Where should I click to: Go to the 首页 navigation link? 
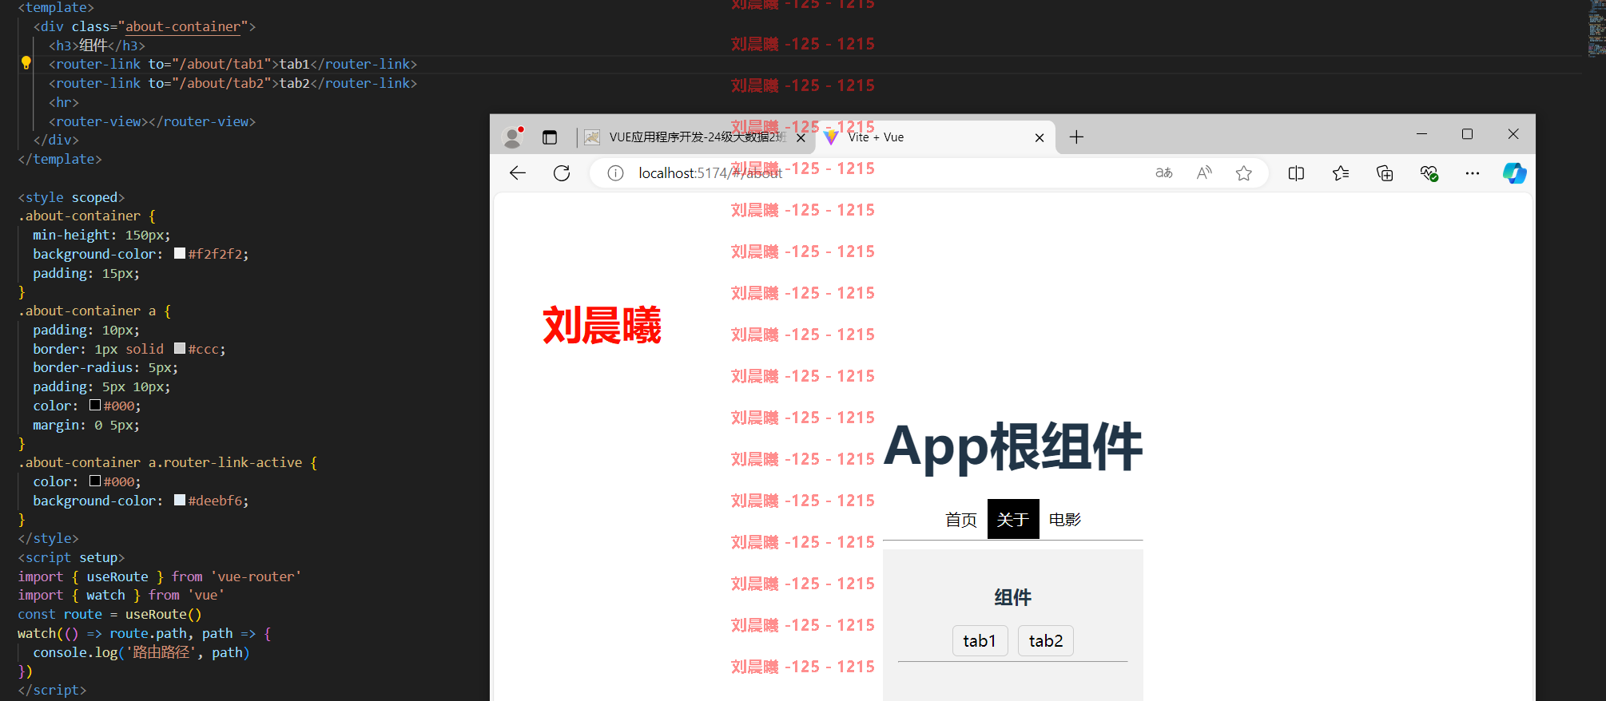[961, 520]
